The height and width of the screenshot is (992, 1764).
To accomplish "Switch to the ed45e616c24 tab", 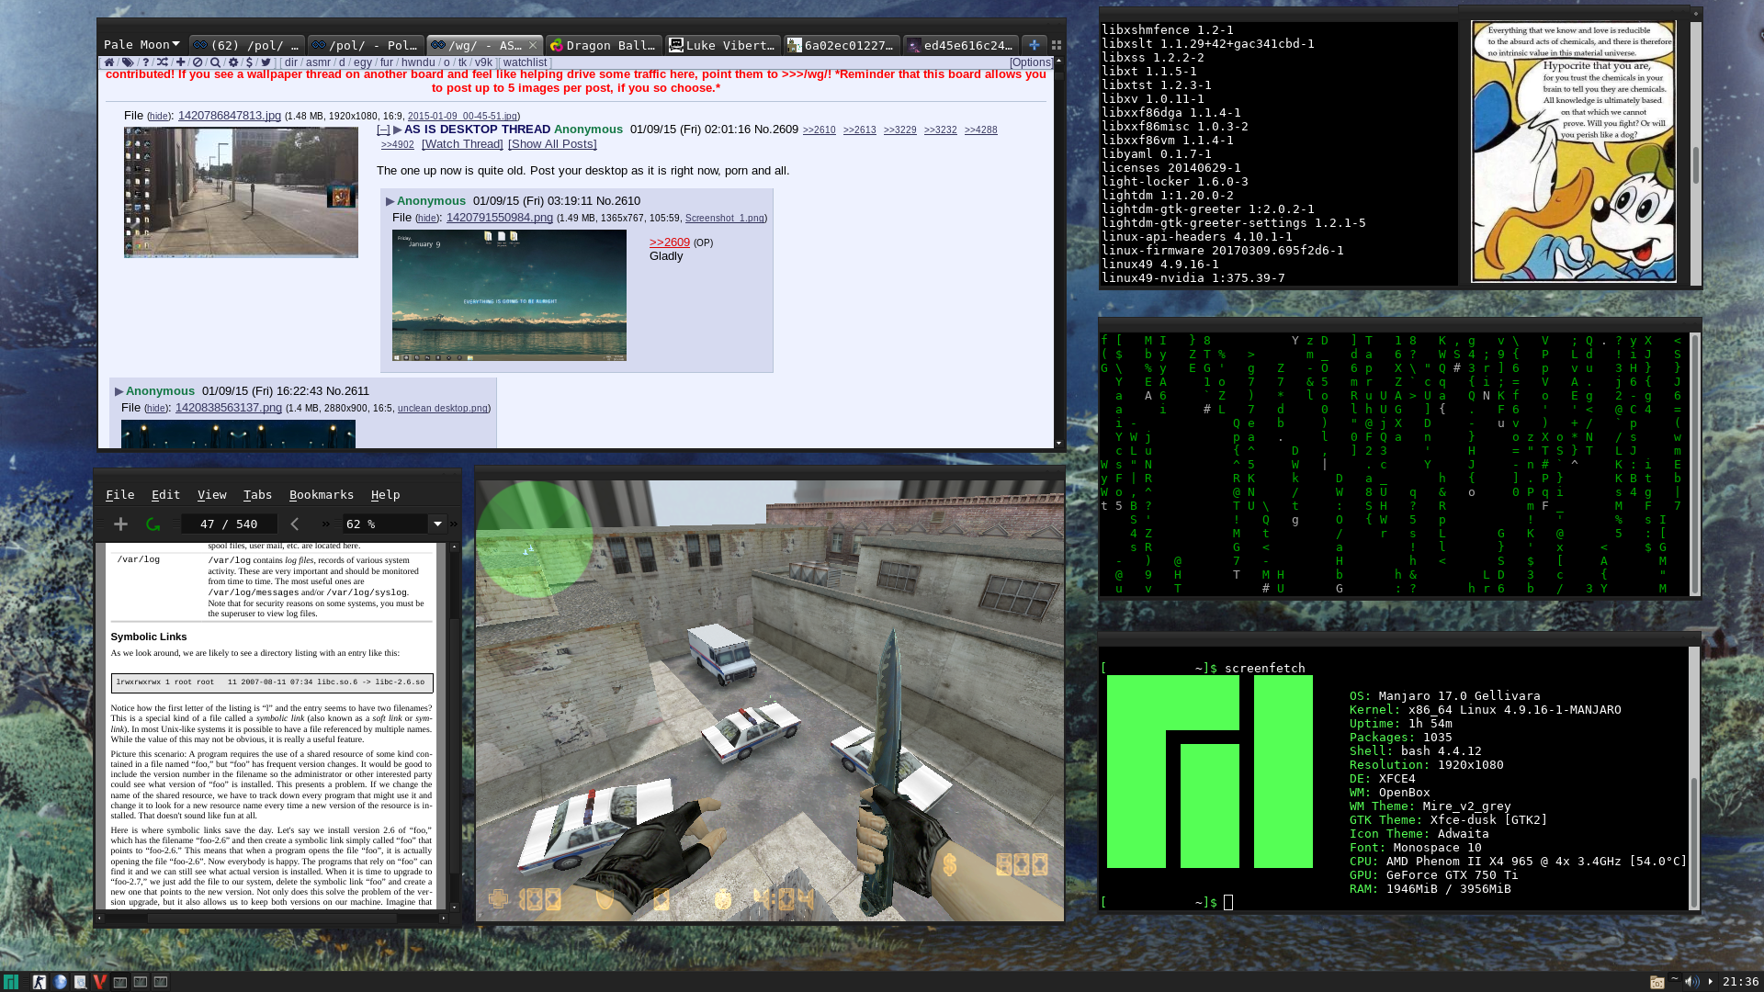I will click(x=960, y=45).
